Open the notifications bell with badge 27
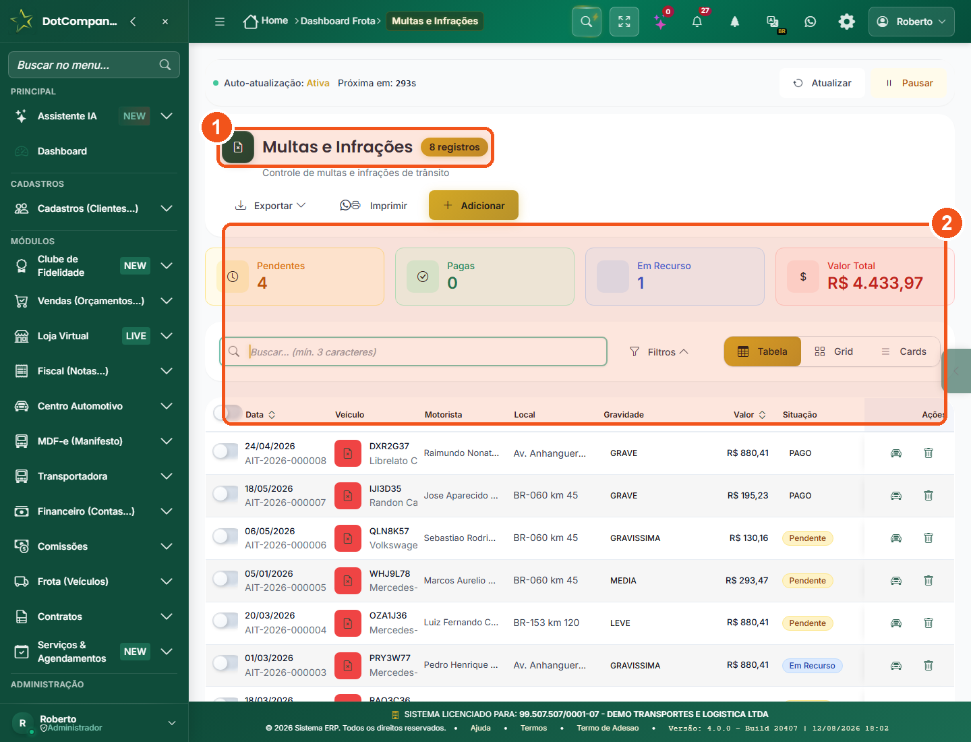971x742 pixels. (x=697, y=22)
